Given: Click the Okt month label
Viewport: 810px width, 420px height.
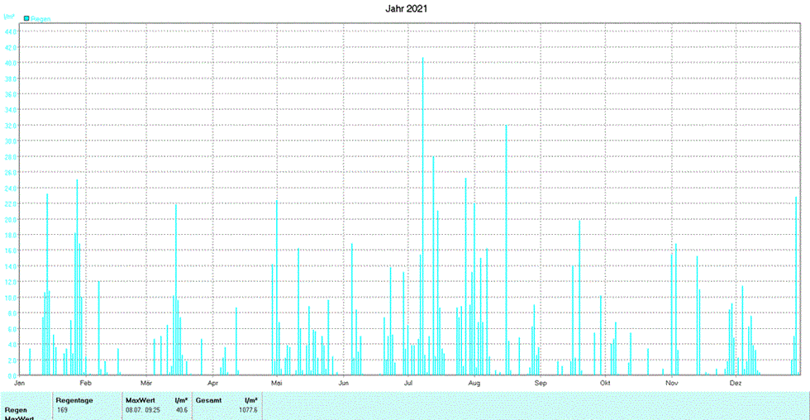Looking at the screenshot, I should [x=605, y=383].
